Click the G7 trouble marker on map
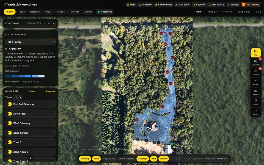The height and width of the screenshot is (165, 264). (166, 44)
